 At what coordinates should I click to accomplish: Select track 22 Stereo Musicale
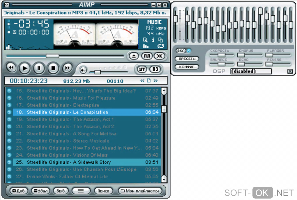[87, 141]
